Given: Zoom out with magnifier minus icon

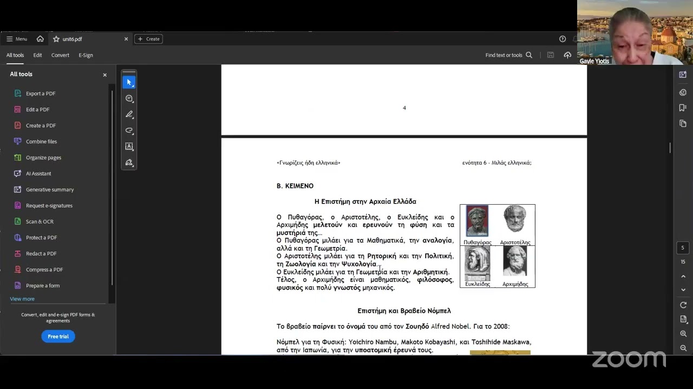Looking at the screenshot, I should pos(683,348).
